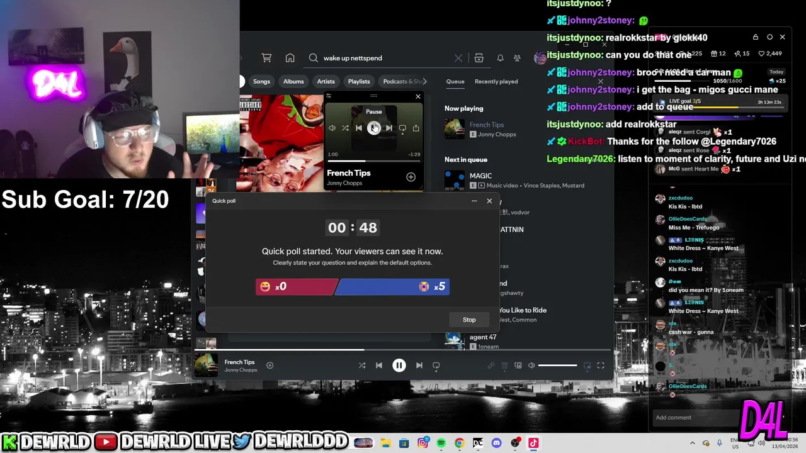
Task: Open the Browse icon beside the search bar
Action: (x=479, y=58)
